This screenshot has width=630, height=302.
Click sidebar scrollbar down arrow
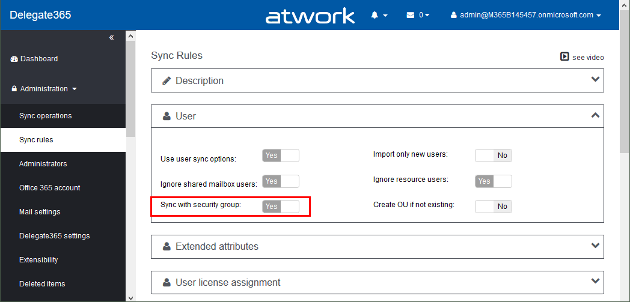pos(130,298)
